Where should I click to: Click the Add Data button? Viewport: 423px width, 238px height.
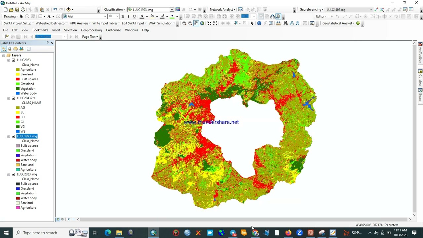[x=68, y=10]
